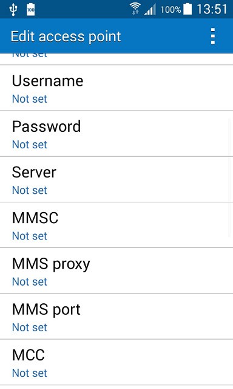Open the Username setting
Viewport: 233px width, 389px height.
tap(116, 88)
